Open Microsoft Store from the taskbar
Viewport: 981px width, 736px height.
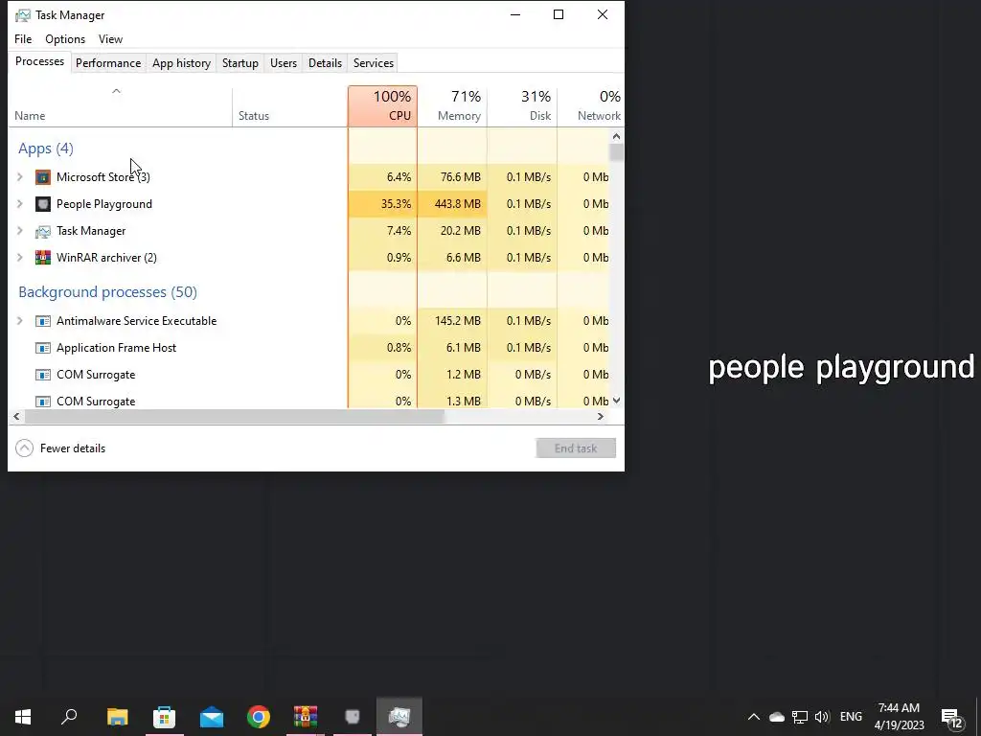165,716
